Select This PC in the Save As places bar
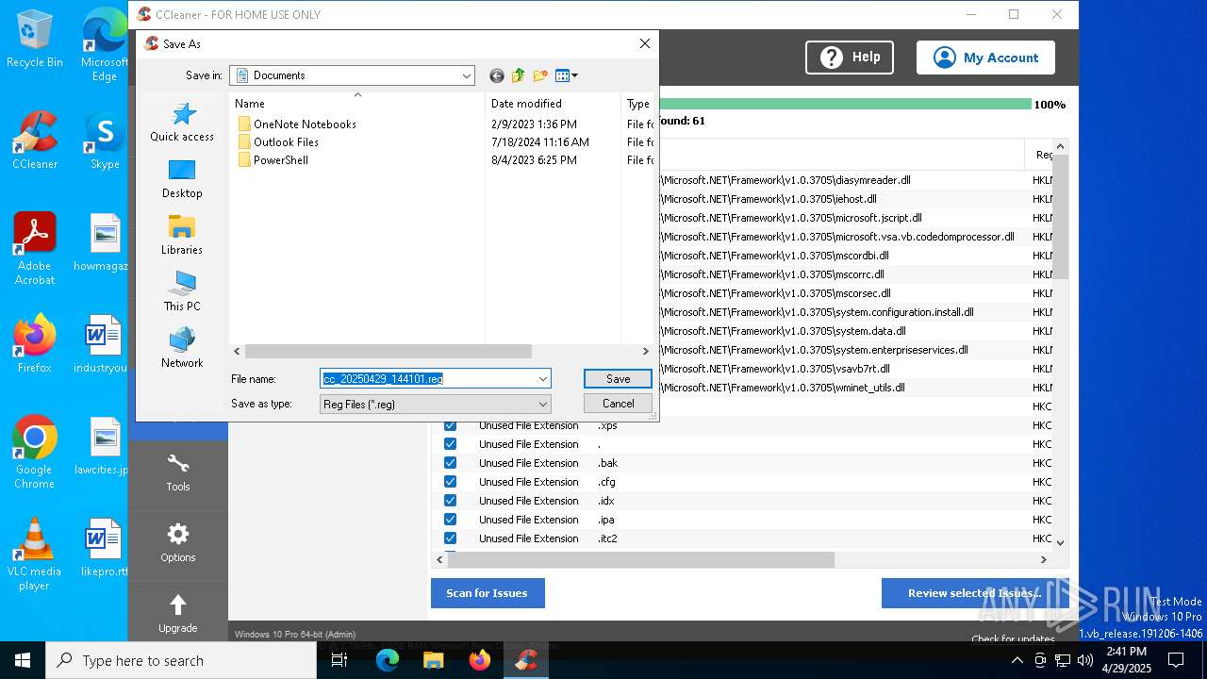The image size is (1207, 679). point(182,292)
